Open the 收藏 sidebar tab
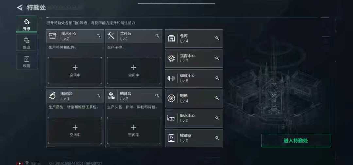 pos(26,62)
